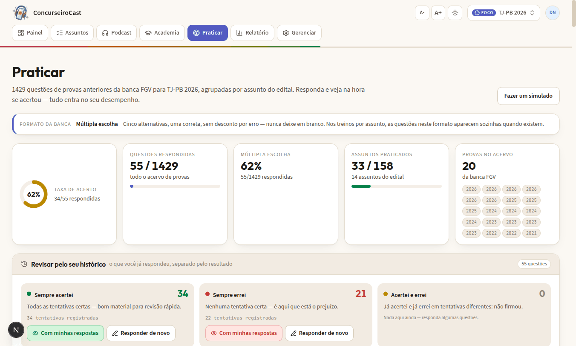This screenshot has width=576, height=346.
Task: Open Com minhas respostas under Sempre acertei
Action: (65, 333)
